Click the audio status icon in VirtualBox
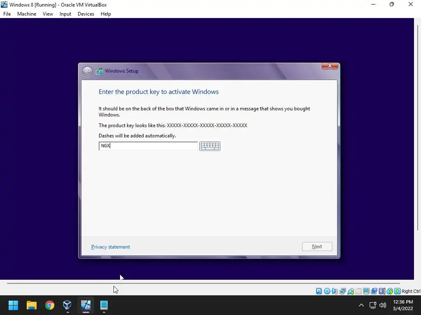This screenshot has height=315, width=421. [335, 291]
